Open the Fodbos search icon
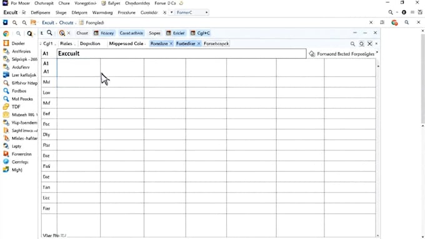This screenshot has width=425, height=239. [x=6, y=91]
